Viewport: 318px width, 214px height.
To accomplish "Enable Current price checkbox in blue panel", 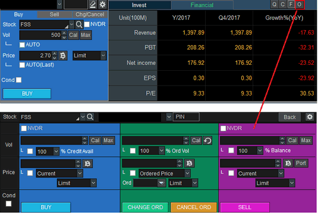I will tap(30, 173).
